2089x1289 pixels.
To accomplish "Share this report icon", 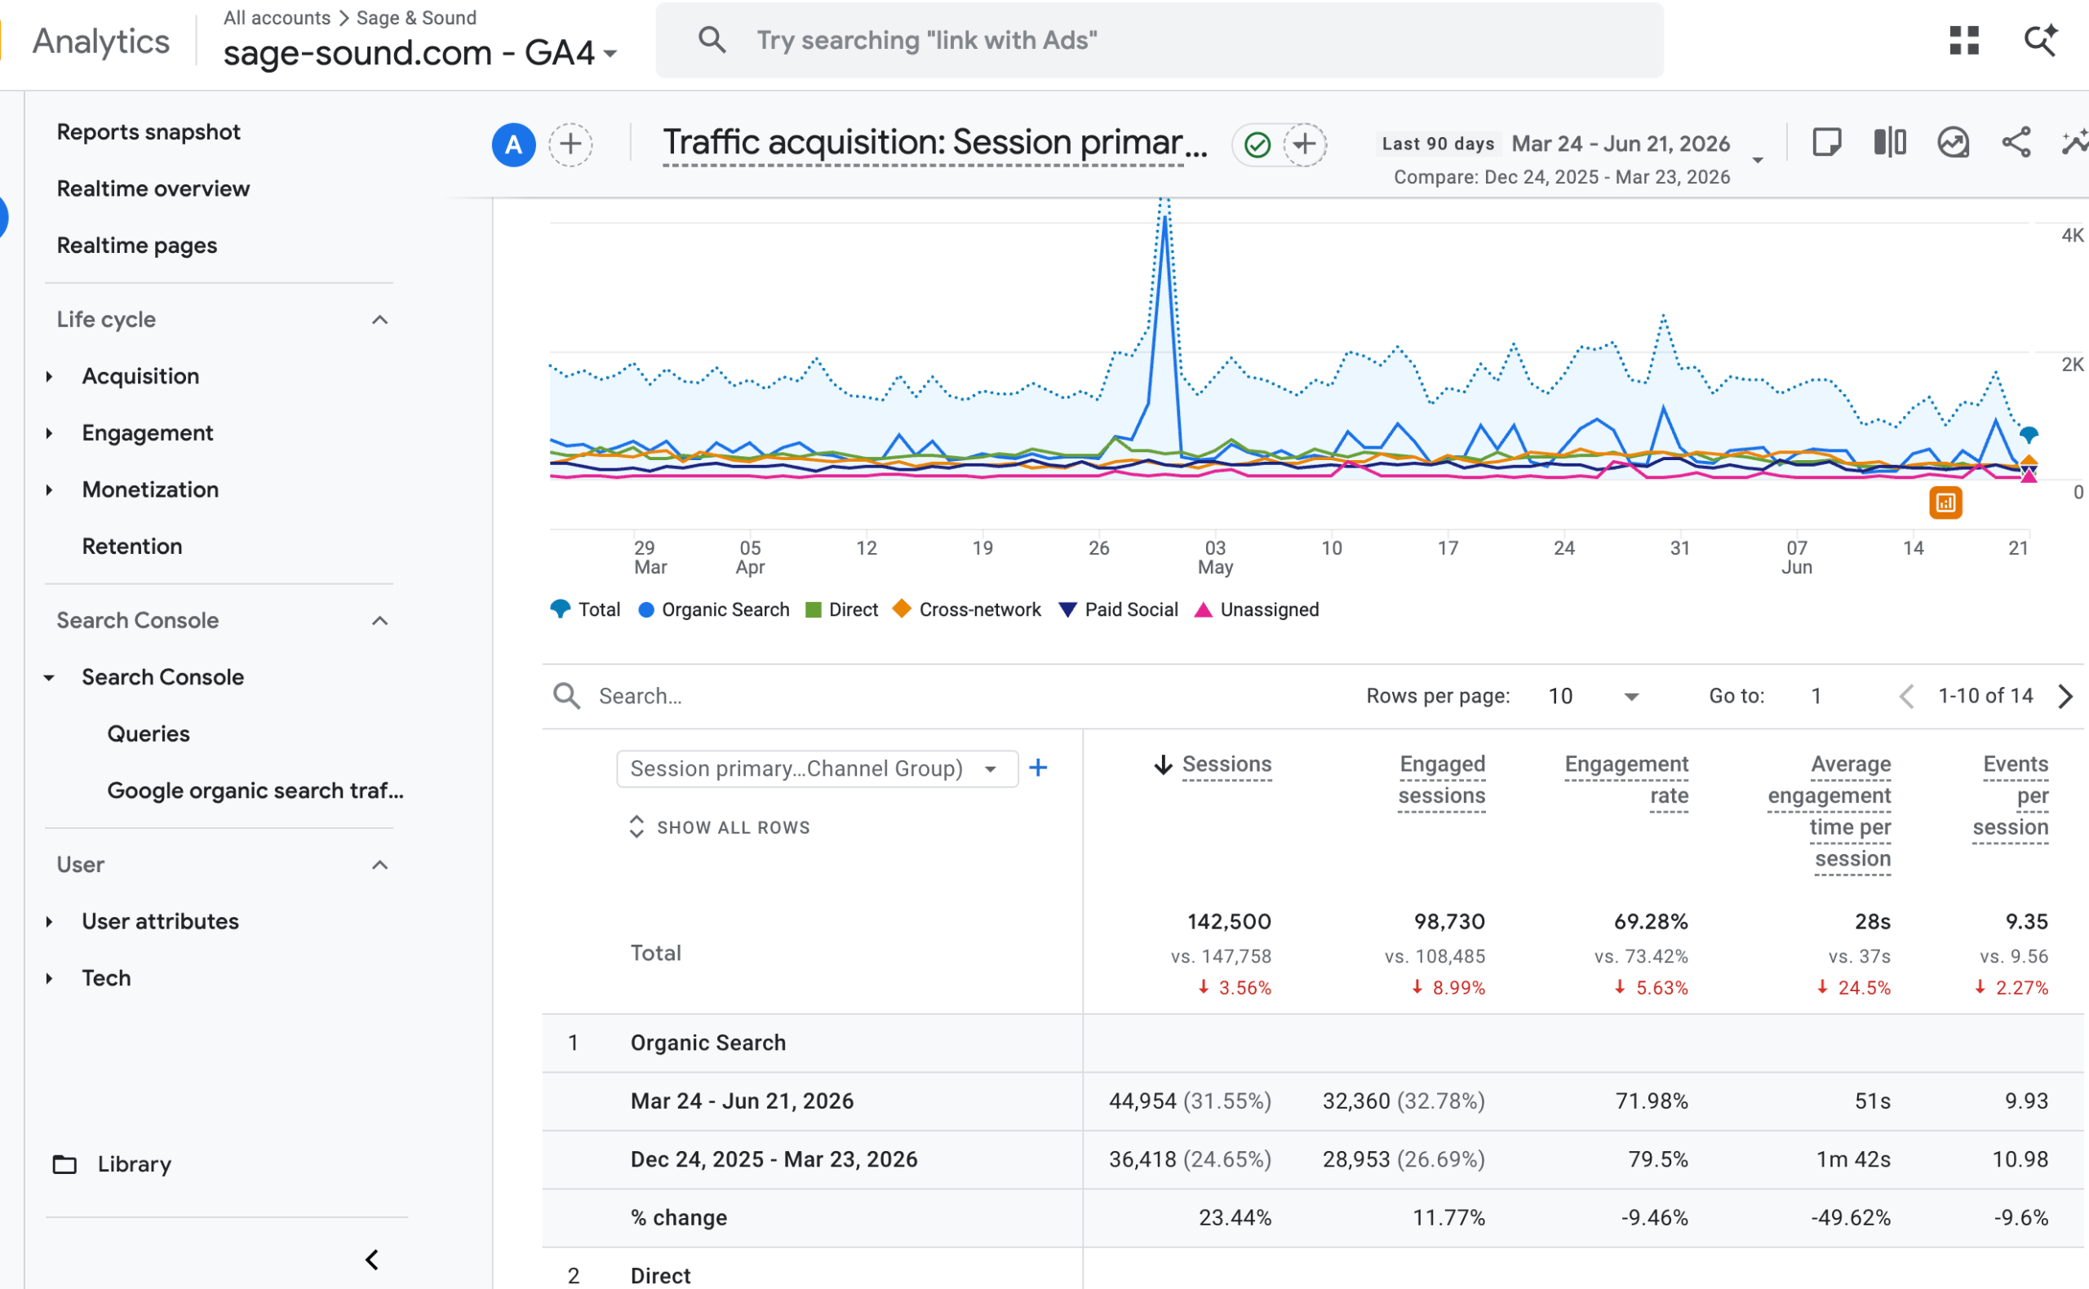I will tap(2016, 143).
